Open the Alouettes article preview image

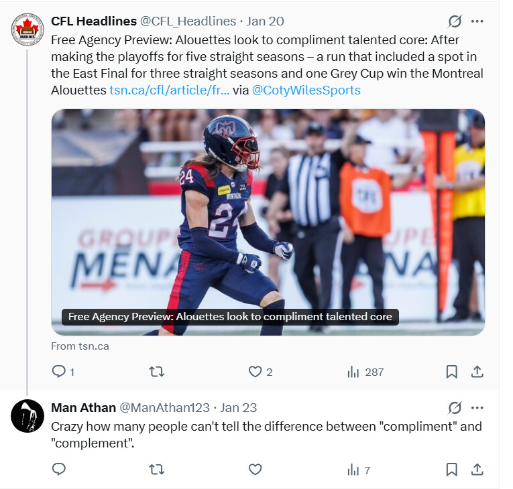click(268, 221)
